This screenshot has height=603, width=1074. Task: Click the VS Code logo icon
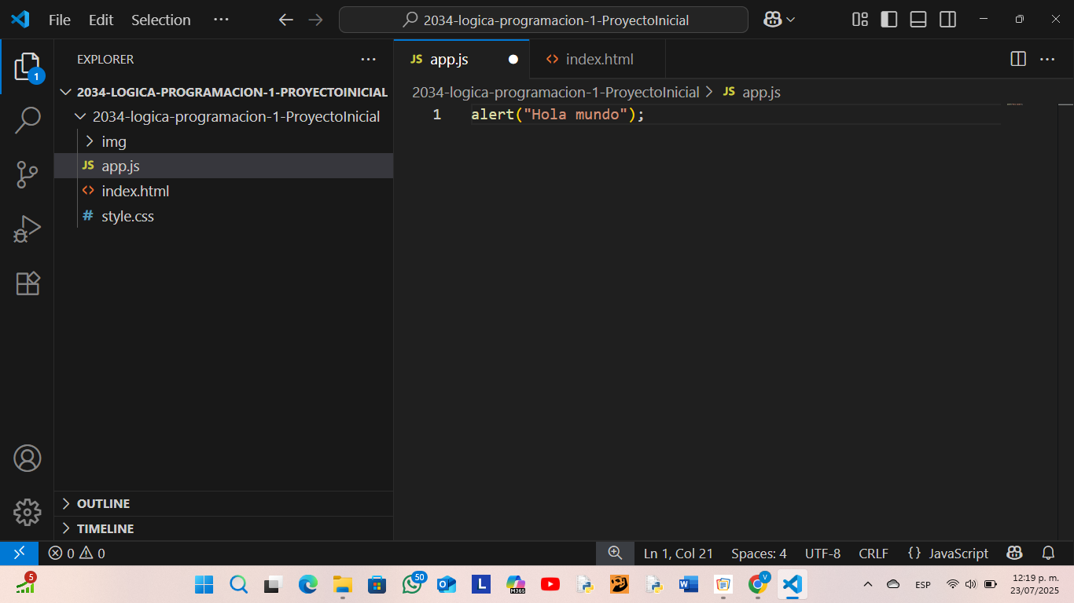(20, 20)
